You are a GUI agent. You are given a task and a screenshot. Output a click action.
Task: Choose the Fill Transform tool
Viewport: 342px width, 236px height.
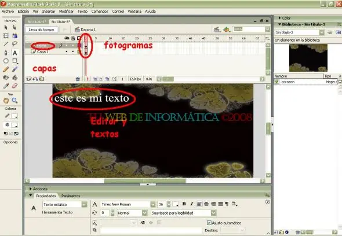click(x=14, y=36)
